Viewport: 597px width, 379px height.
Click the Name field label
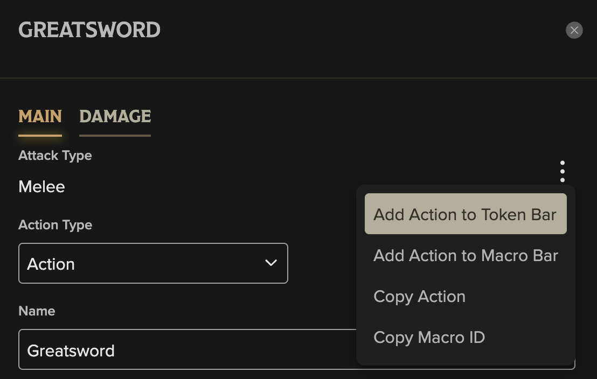(37, 311)
